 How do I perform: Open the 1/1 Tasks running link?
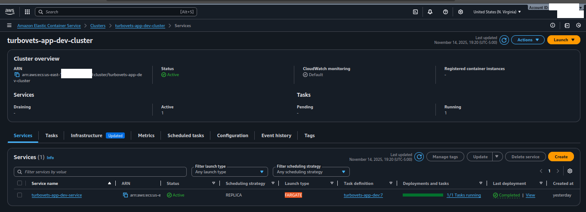point(464,195)
